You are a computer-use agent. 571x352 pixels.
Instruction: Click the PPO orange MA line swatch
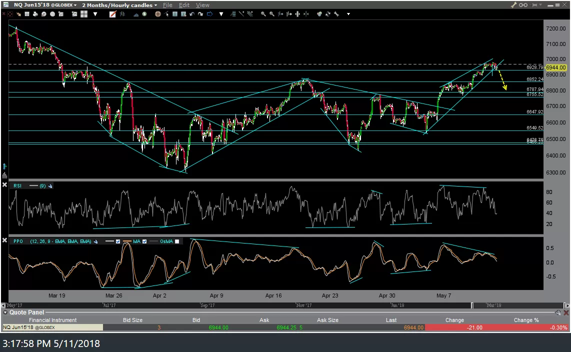pos(127,241)
